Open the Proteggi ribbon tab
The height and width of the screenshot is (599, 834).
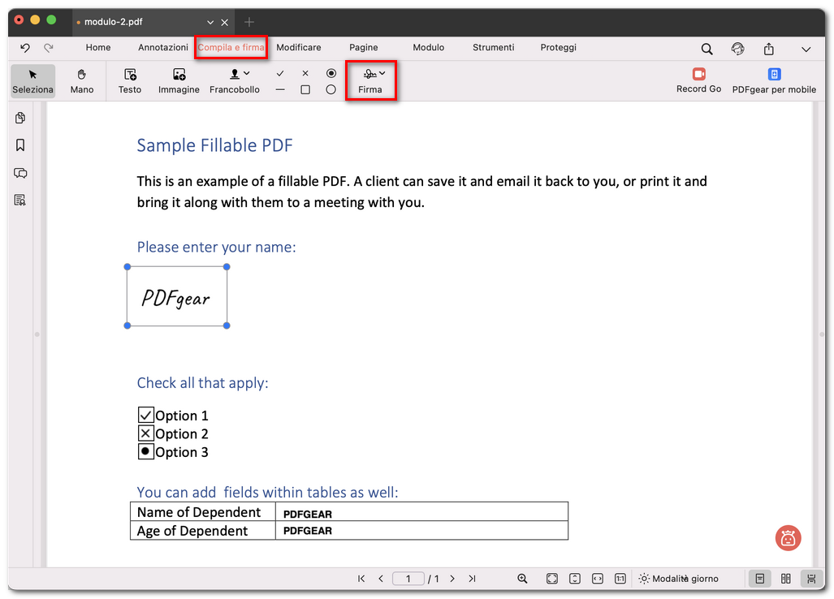click(x=558, y=47)
